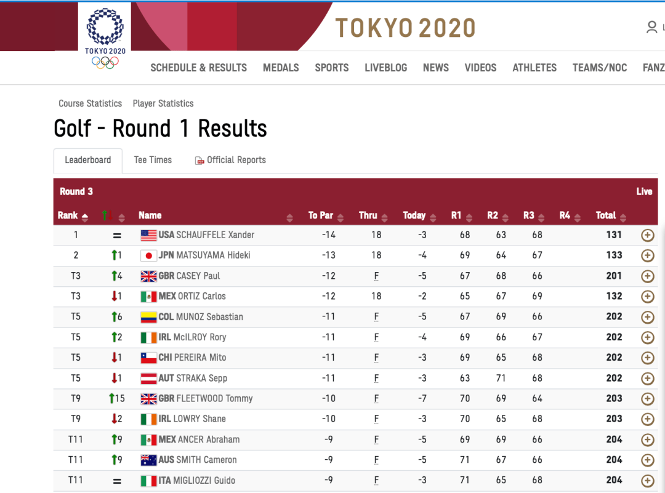
Task: Sort by the Today score column
Action: [419, 215]
